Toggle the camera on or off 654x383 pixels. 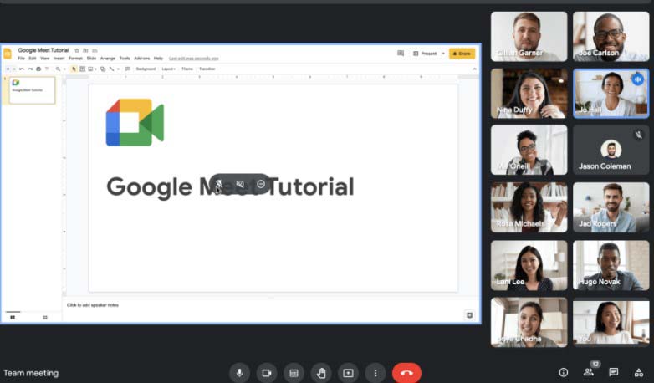click(x=267, y=373)
